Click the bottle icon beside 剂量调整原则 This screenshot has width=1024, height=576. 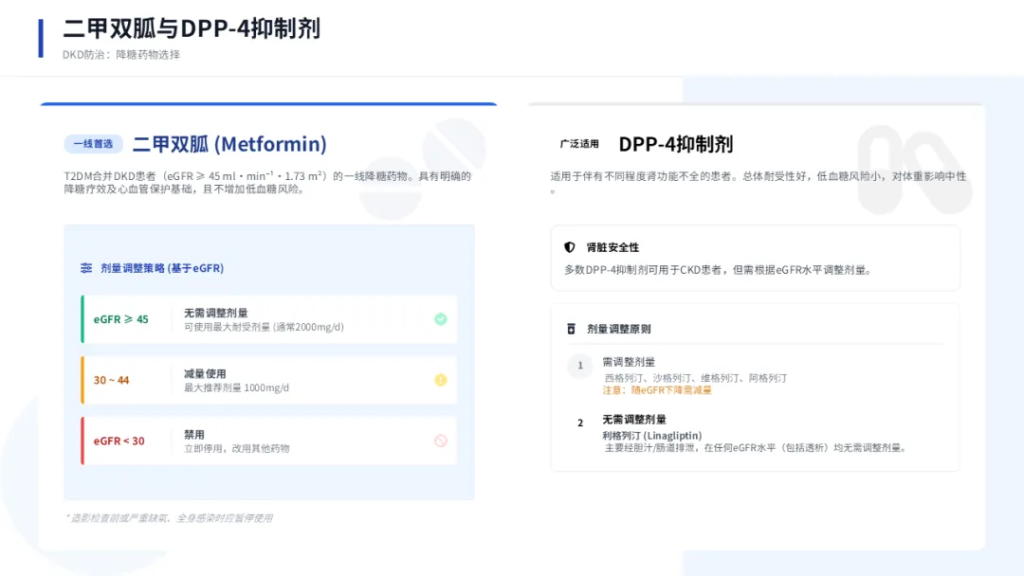point(571,329)
